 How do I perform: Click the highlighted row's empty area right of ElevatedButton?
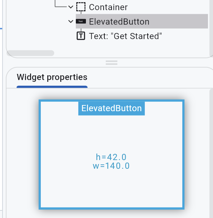[x=179, y=21]
